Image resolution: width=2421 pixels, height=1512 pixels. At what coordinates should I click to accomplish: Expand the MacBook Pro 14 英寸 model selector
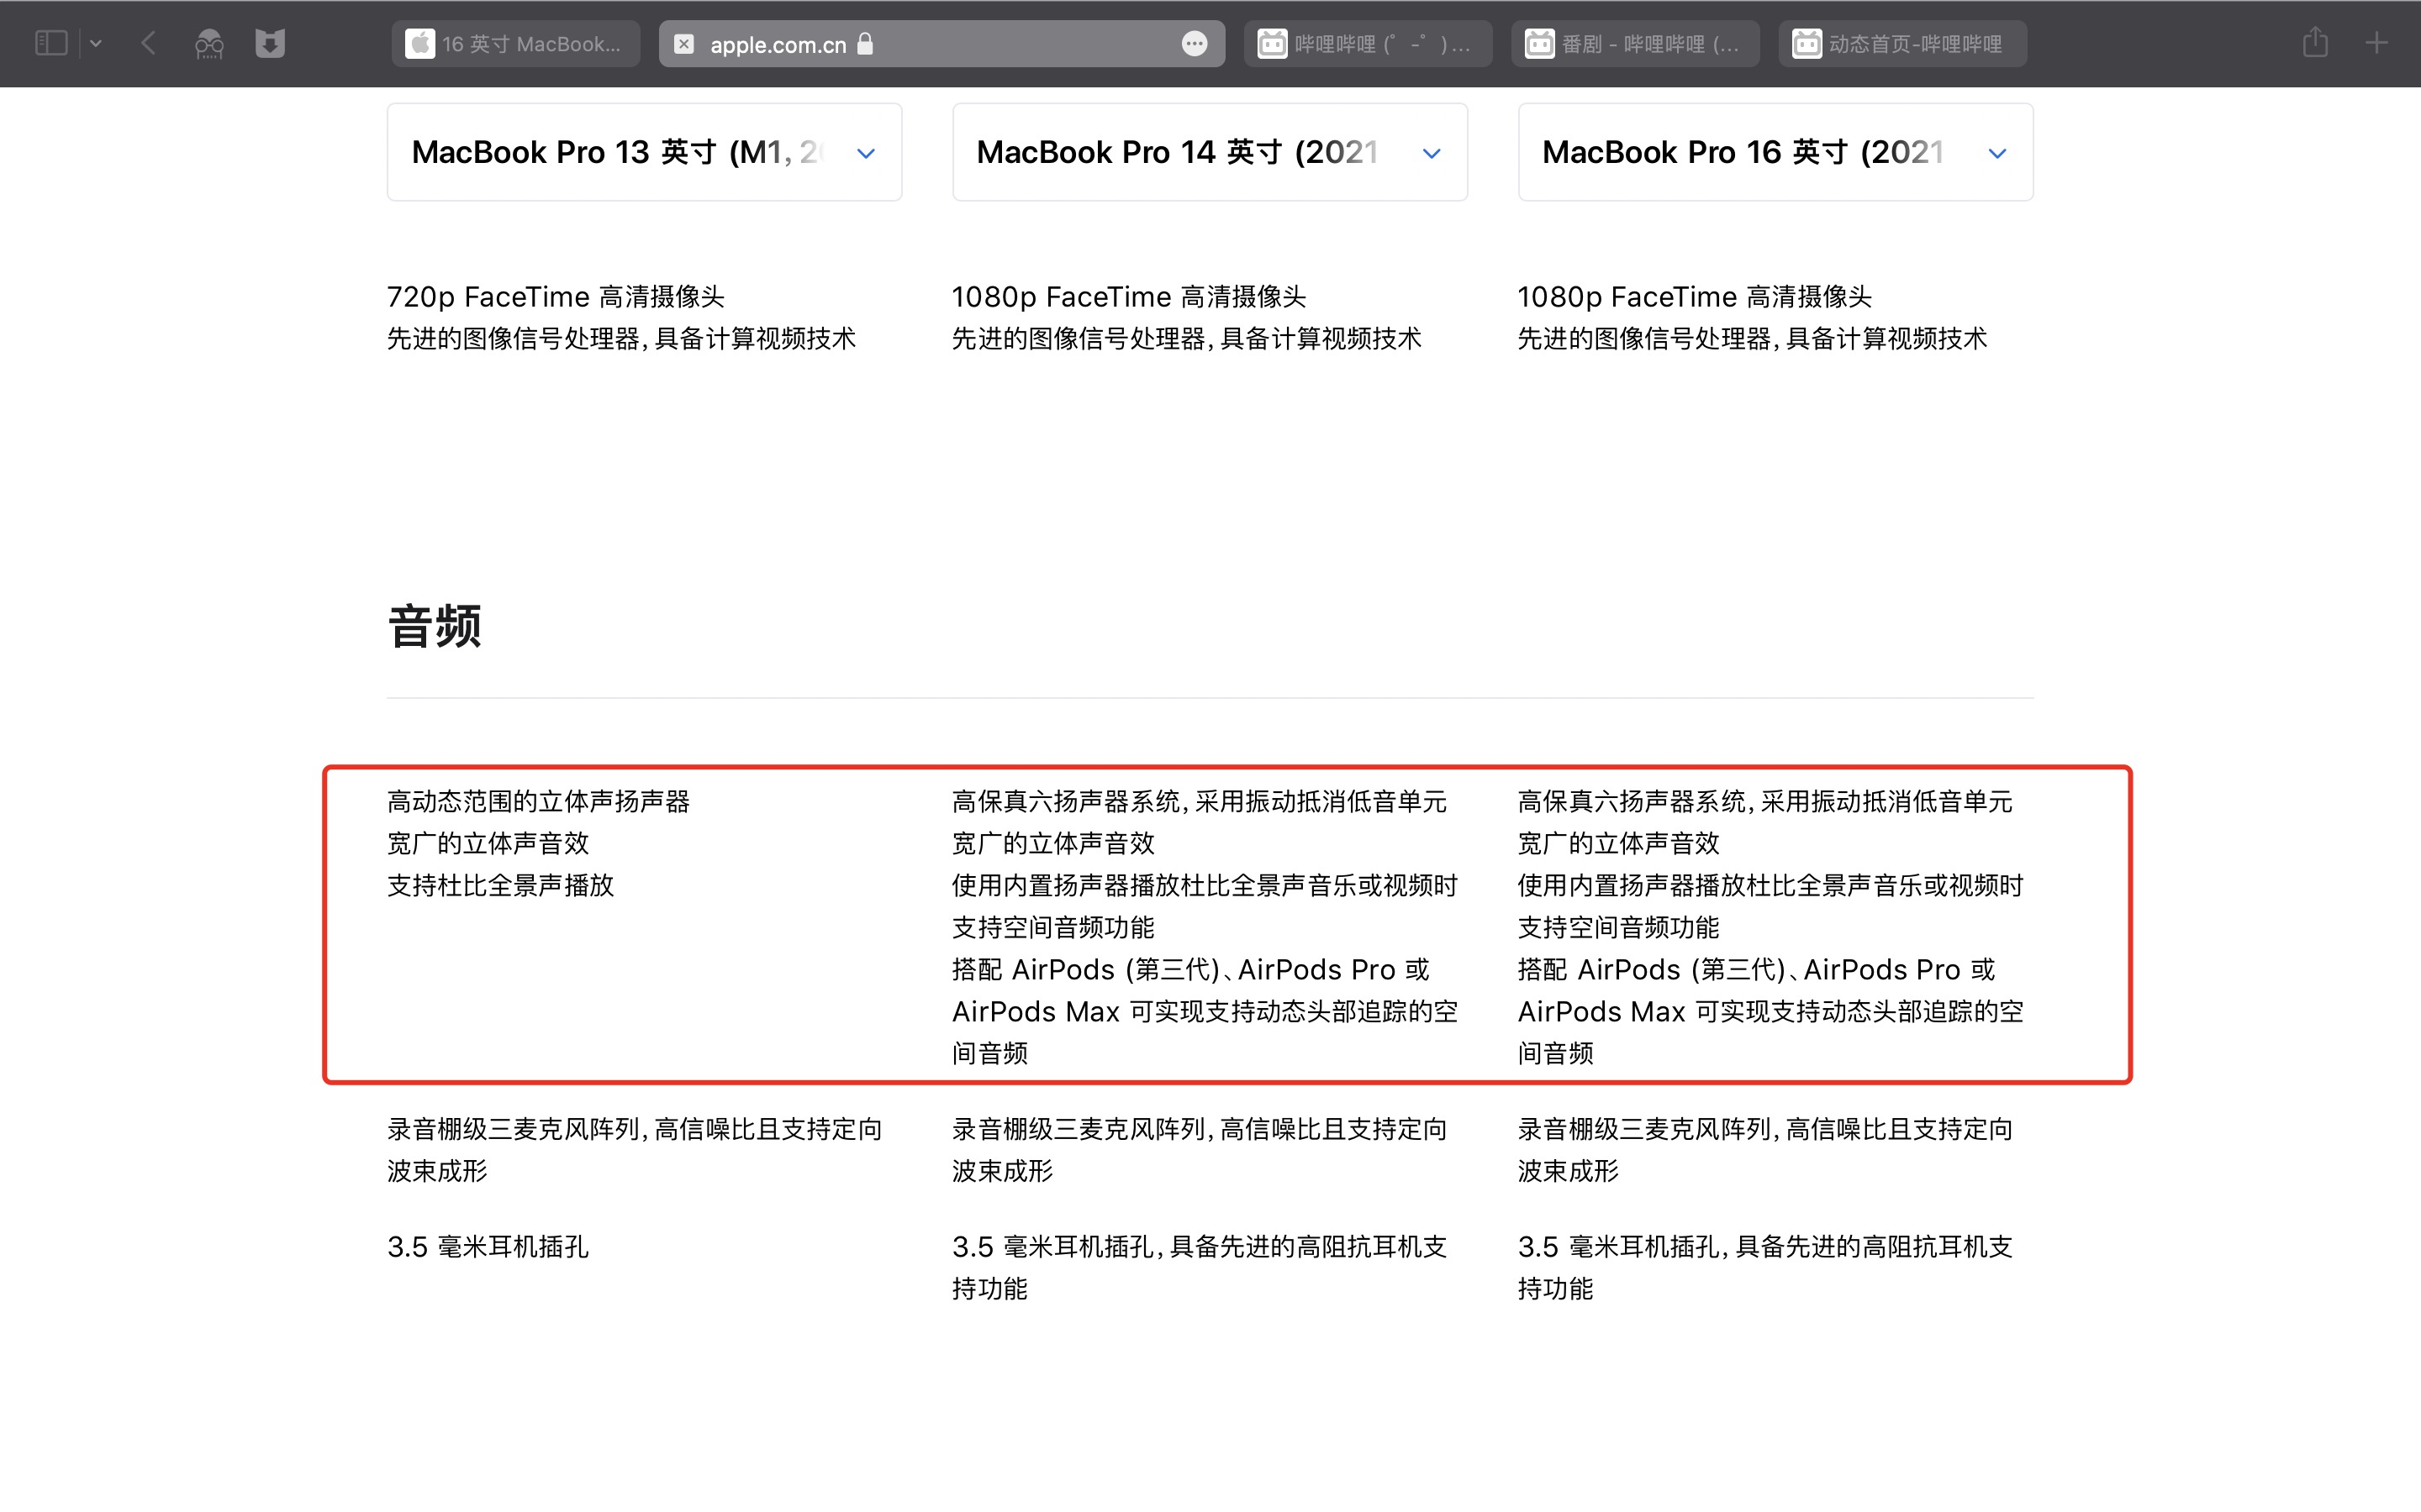1209,152
